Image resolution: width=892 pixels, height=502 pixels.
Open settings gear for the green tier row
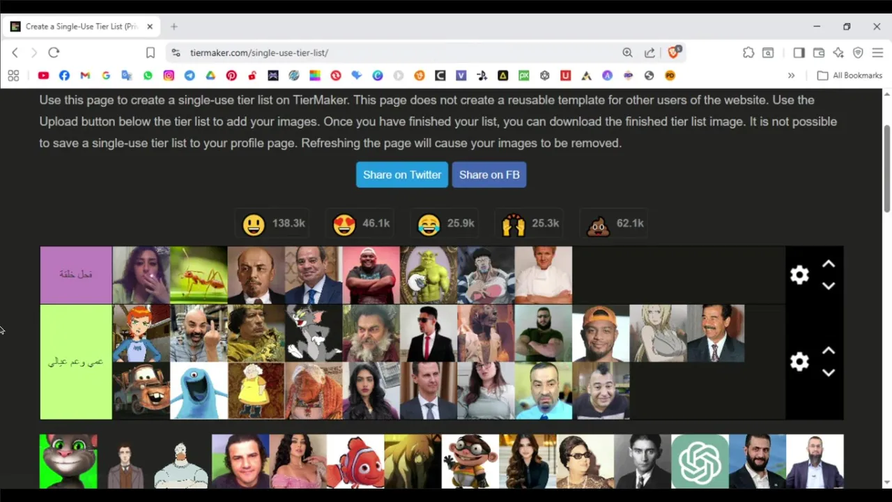click(x=799, y=361)
